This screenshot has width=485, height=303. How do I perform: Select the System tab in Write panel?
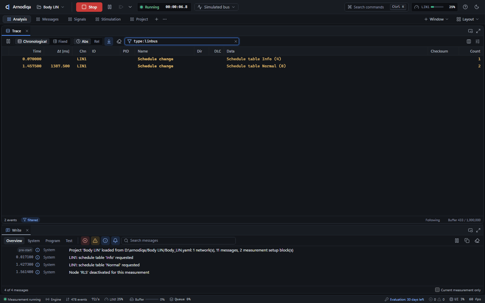(34, 241)
